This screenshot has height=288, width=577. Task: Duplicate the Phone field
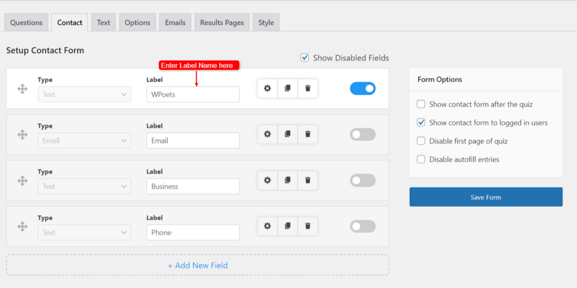pyautogui.click(x=288, y=227)
